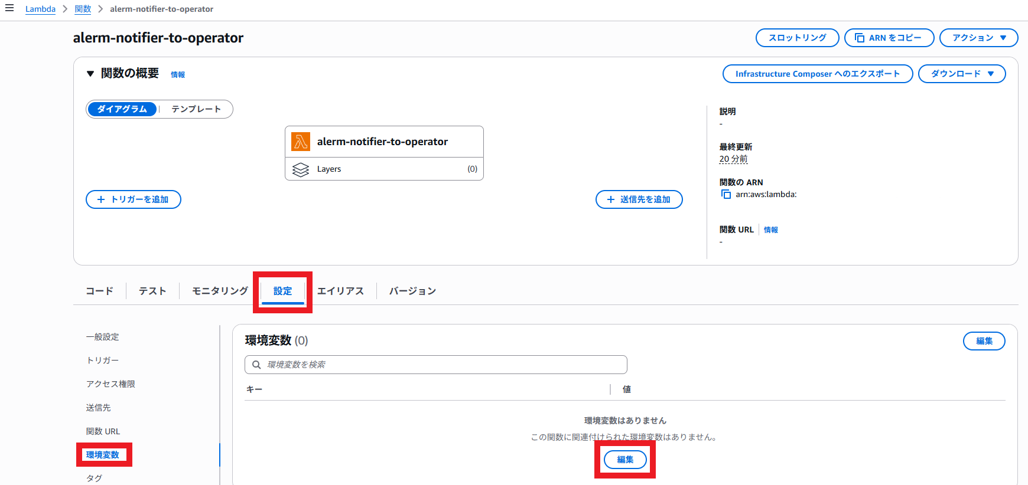Screen dimensions: 1028x485
Task: Collapse the 関数の概要 section
Action: 90,74
